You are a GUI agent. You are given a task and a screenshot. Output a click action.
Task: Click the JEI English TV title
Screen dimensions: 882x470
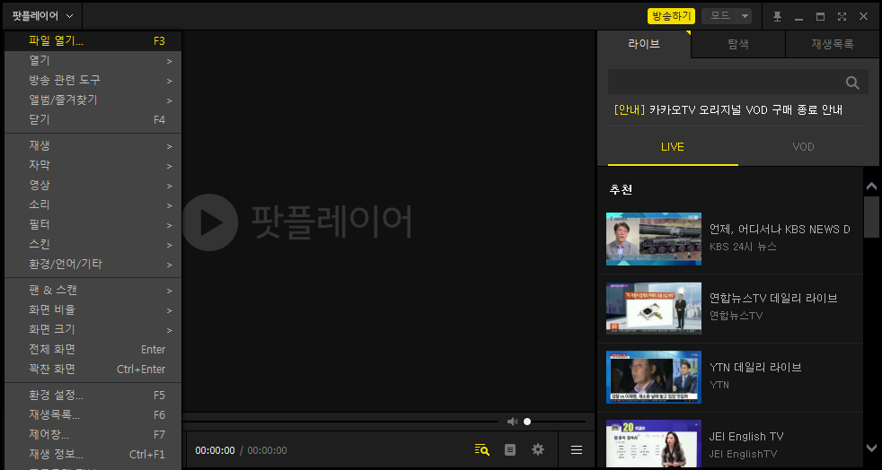[x=746, y=436]
